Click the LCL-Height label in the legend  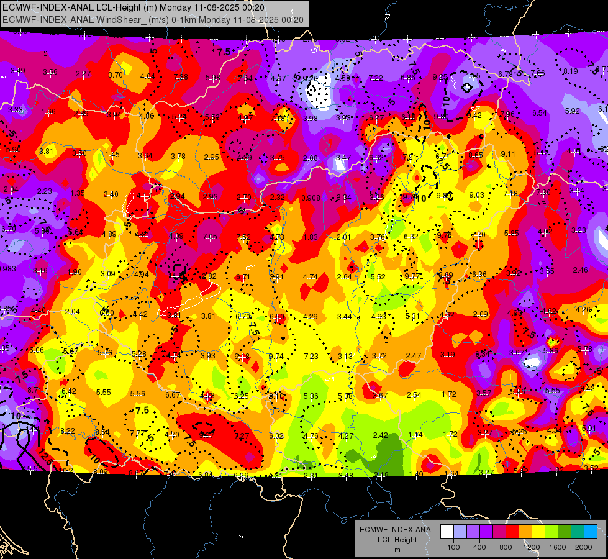point(397,540)
